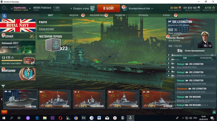Screen dimensions: 217x121
Task: Select the Lexington ship card
Action: coord(20,99)
